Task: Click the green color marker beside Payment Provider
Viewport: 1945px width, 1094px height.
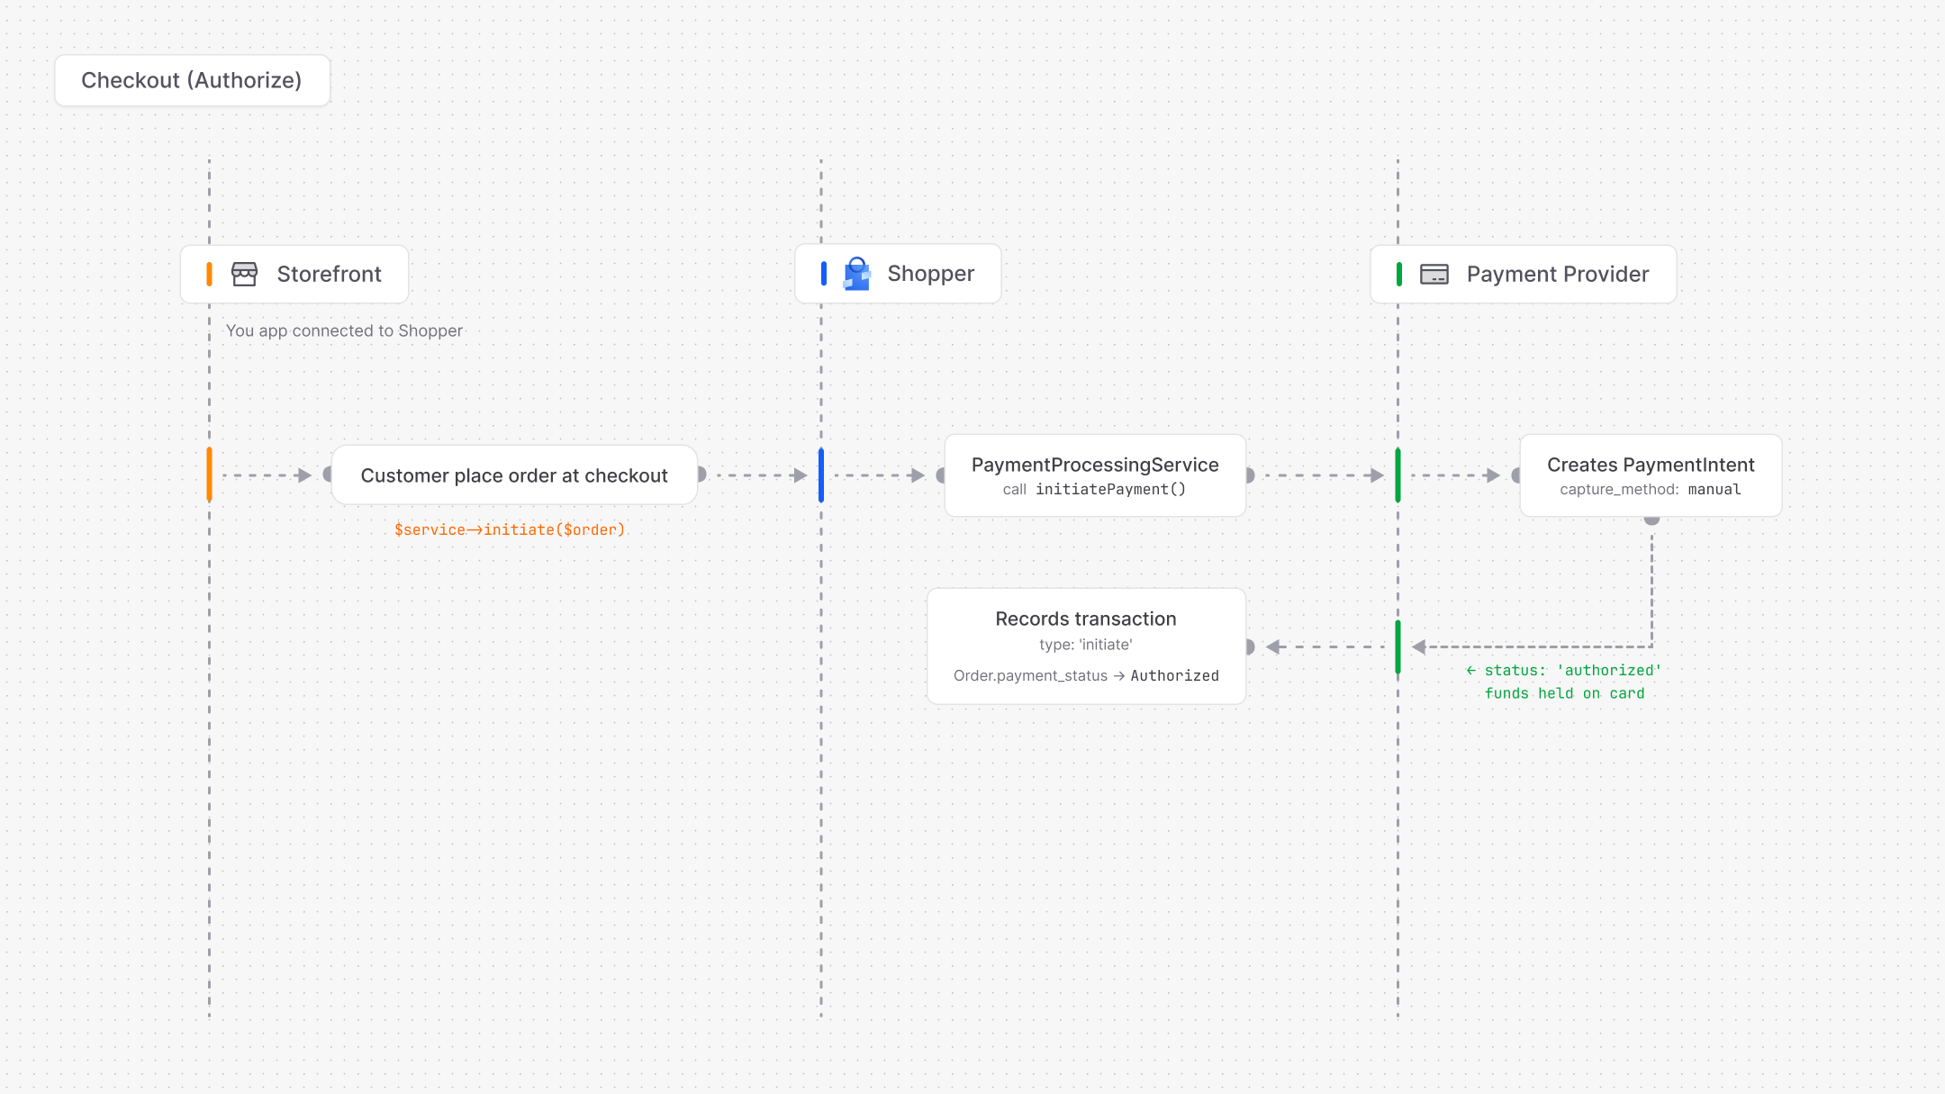Action: point(1398,274)
